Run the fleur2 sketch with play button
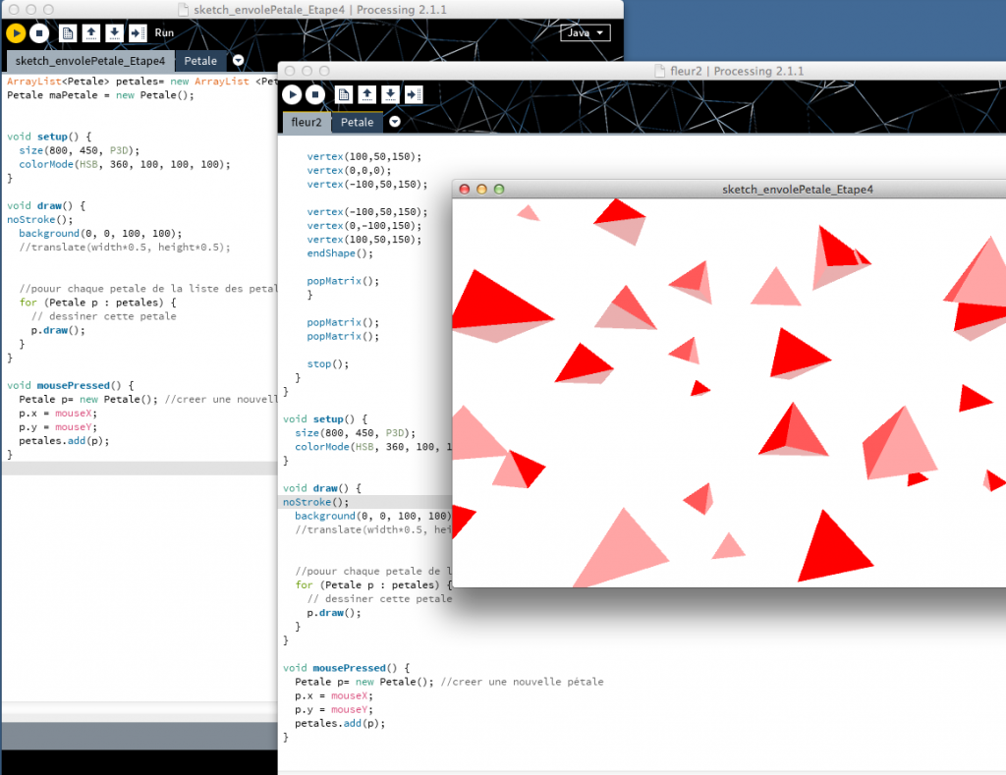The image size is (1006, 775). point(292,94)
